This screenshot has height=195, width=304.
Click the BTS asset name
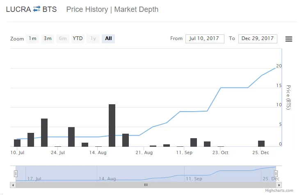(50, 9)
